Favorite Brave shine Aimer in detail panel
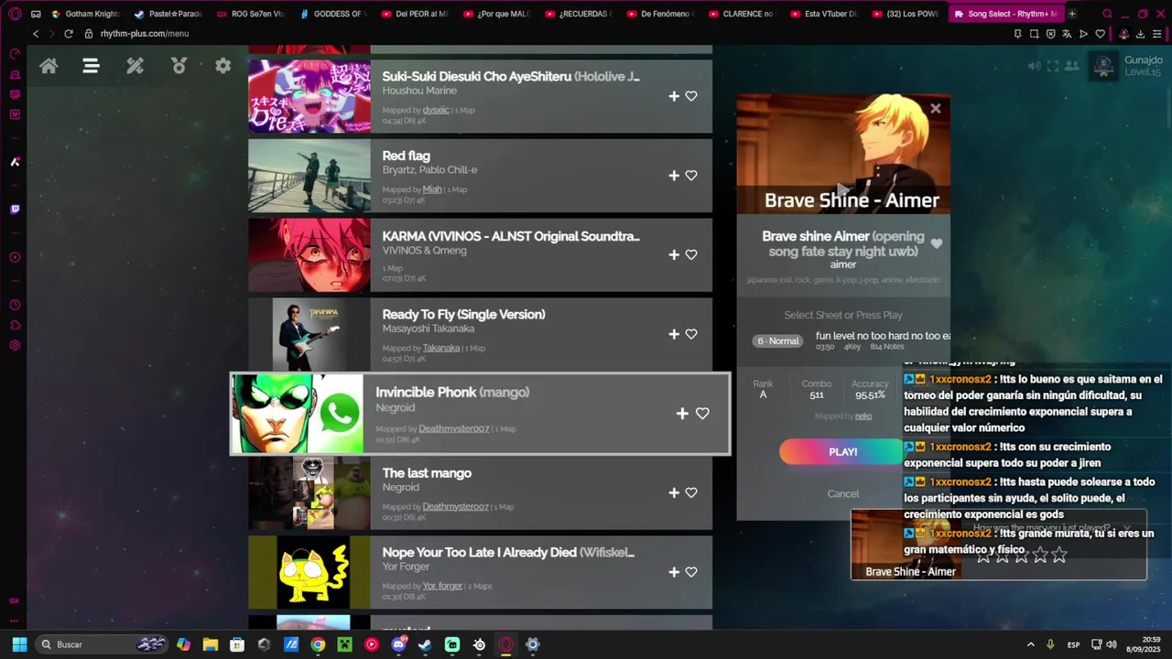Image resolution: width=1172 pixels, height=659 pixels. click(x=936, y=243)
